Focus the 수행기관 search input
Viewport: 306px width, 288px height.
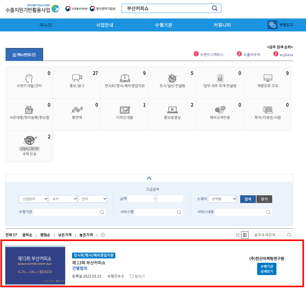[70, 212]
